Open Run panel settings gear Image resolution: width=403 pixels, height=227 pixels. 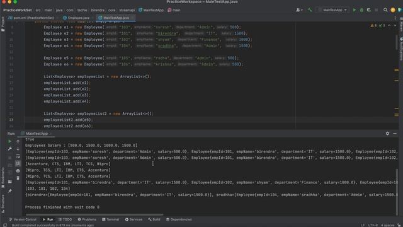[387, 134]
